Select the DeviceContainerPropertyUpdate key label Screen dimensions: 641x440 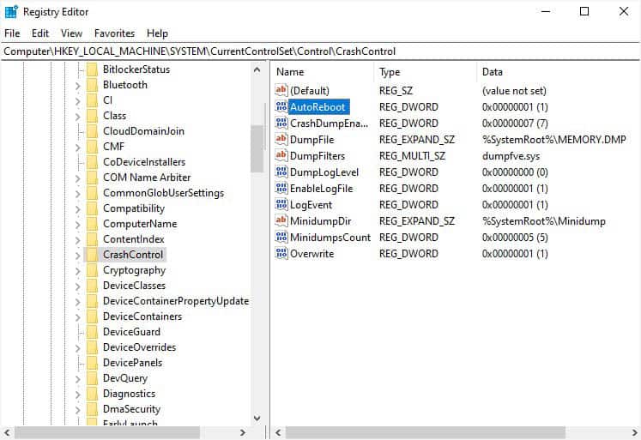pyautogui.click(x=176, y=301)
